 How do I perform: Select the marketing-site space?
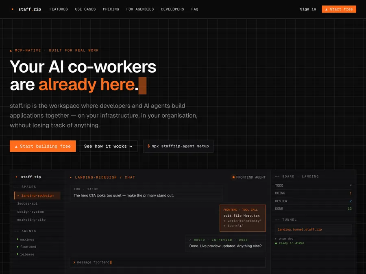point(31,220)
